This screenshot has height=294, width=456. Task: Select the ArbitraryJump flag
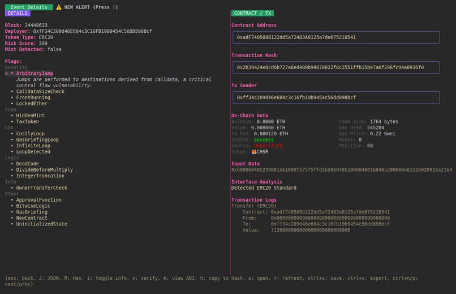pos(35,73)
